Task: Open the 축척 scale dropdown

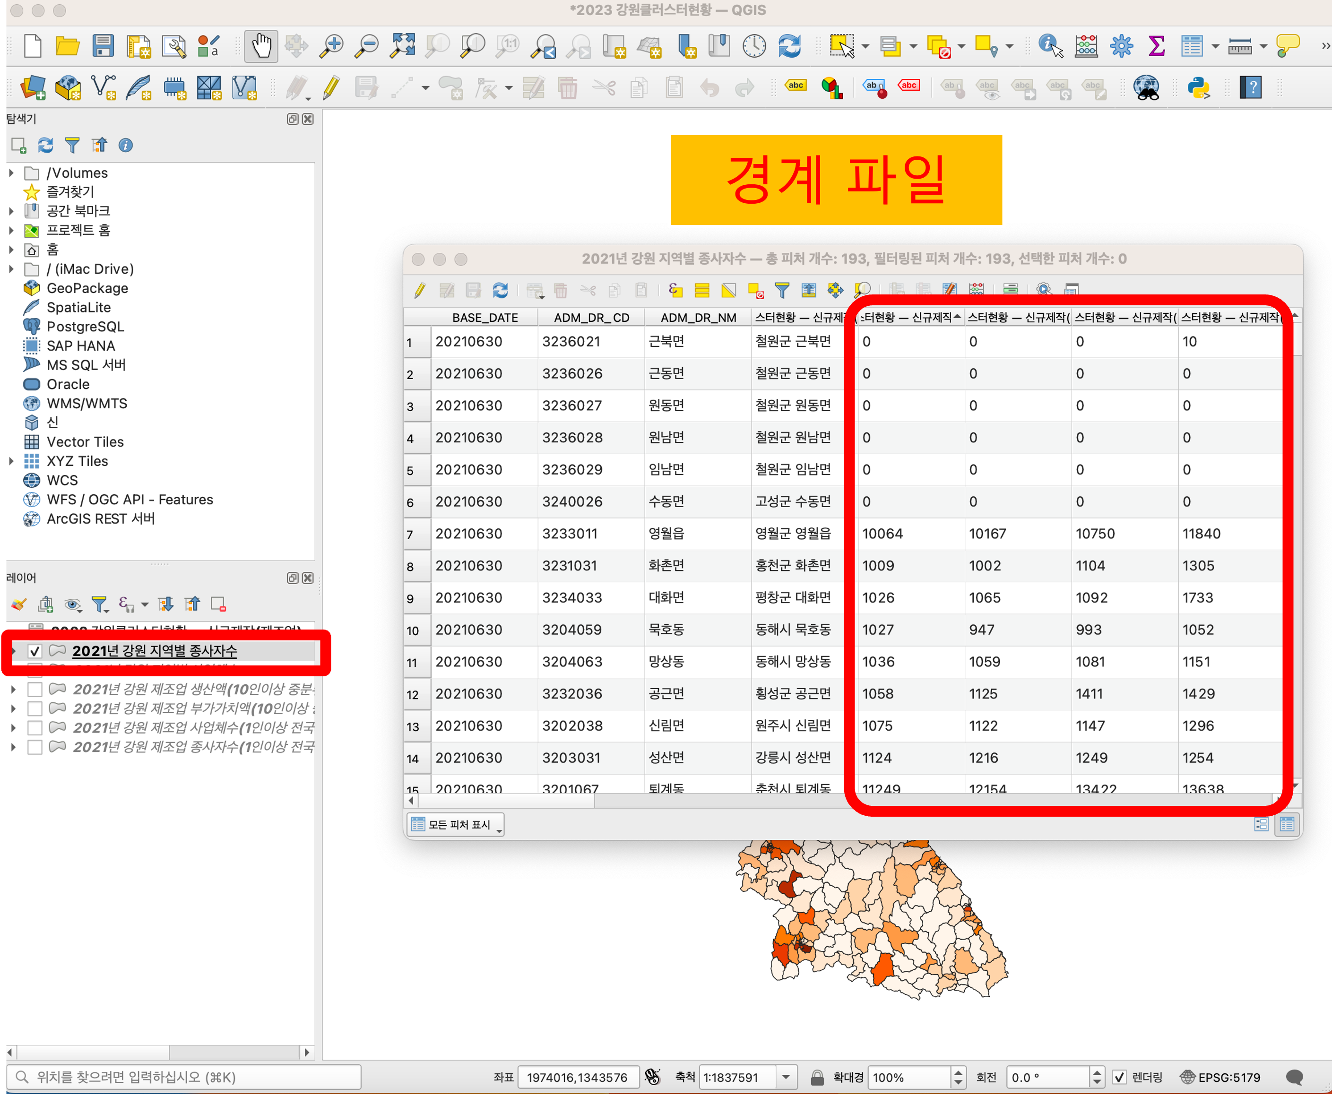Action: coord(786,1077)
